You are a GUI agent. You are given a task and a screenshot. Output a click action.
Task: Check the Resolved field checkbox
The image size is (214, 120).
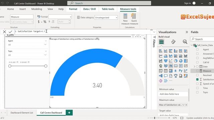click(x=197, y=75)
